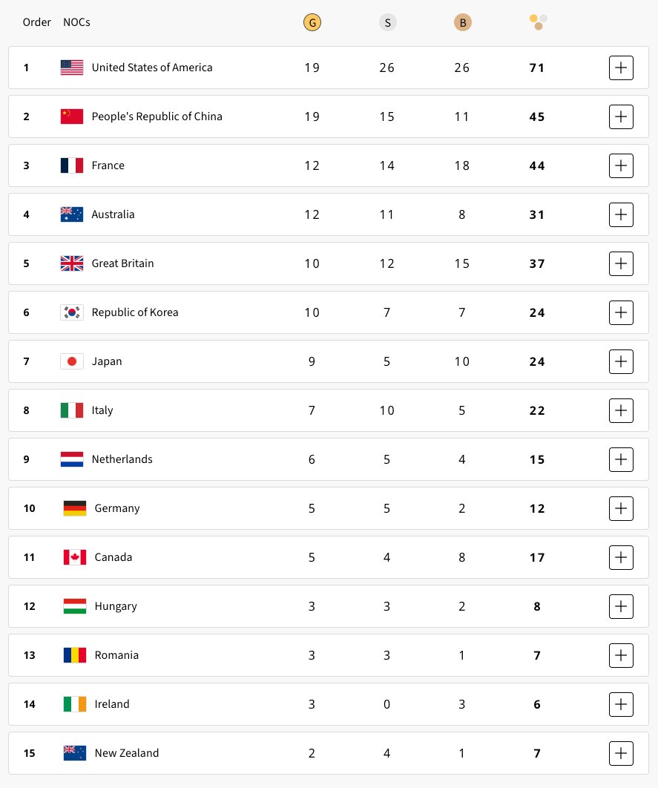
Task: Click the People's Republic of China name
Action: coord(157,116)
